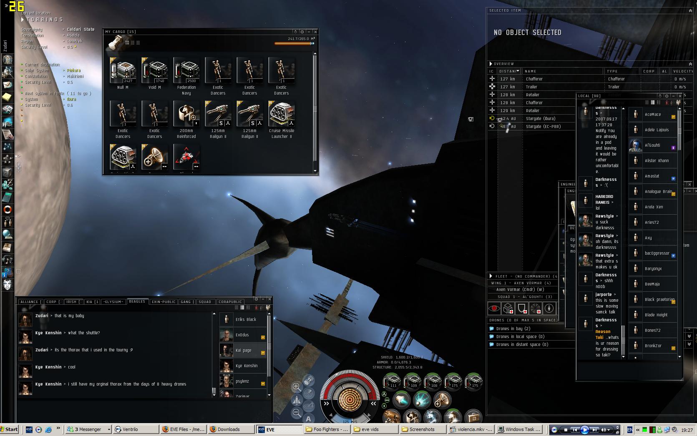Click the orange 'Reason Taki' link in Local chat
Image resolution: width=697 pixels, height=436 pixels.
603,334
